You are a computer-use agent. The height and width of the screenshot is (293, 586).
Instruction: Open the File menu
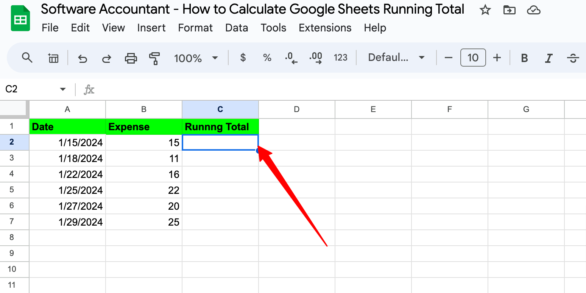click(50, 28)
